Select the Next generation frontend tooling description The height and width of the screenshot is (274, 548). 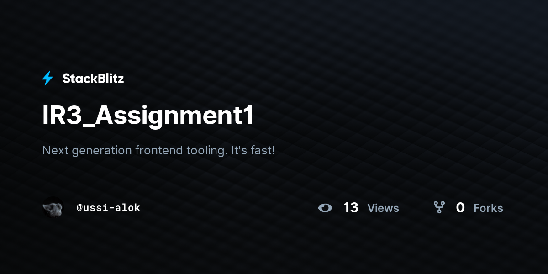point(158,150)
